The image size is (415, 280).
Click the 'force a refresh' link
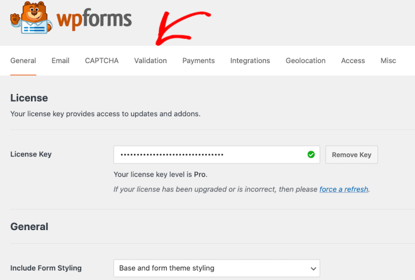pyautogui.click(x=343, y=189)
